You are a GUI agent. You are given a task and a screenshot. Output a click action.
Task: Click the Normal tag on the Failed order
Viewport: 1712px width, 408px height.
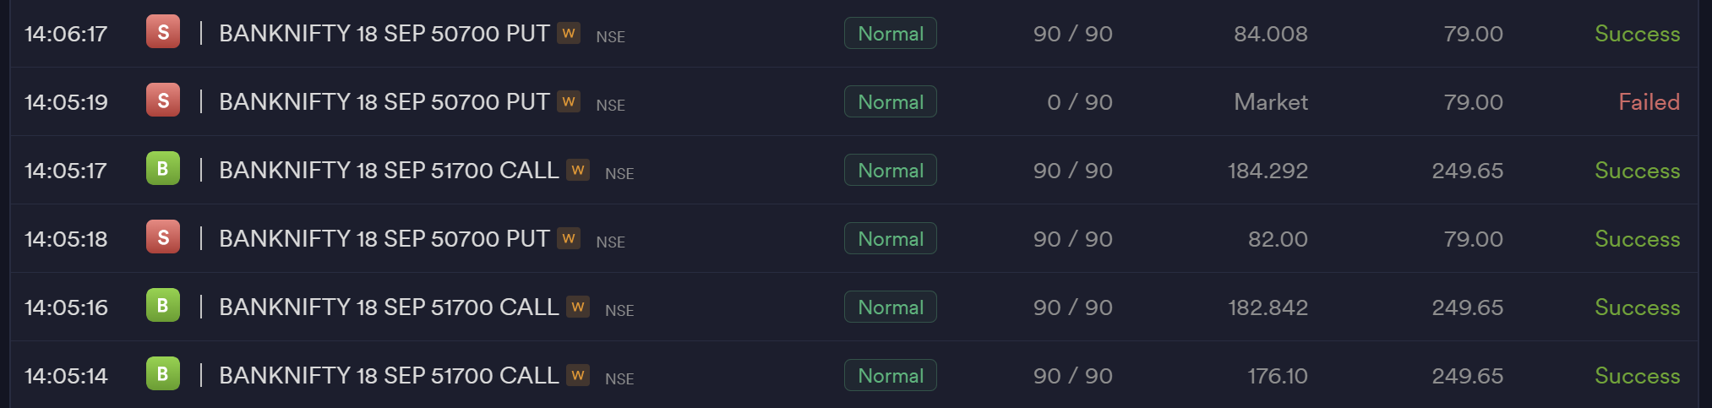point(891,102)
